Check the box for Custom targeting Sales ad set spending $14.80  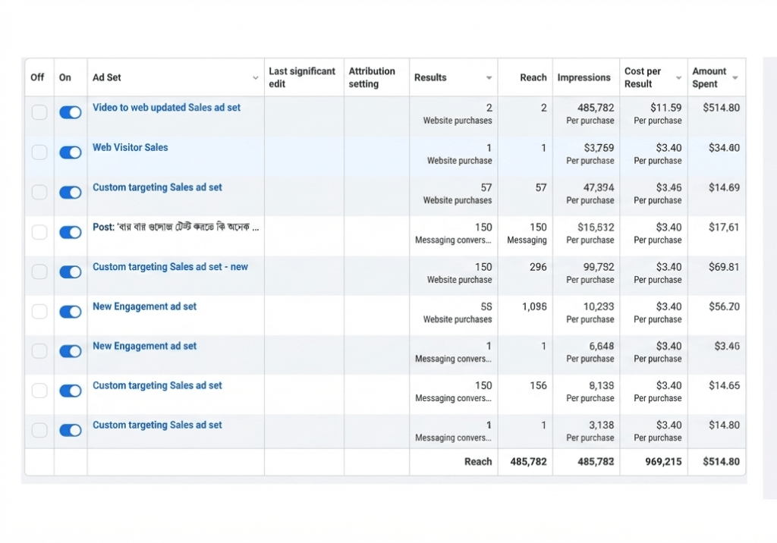[39, 430]
